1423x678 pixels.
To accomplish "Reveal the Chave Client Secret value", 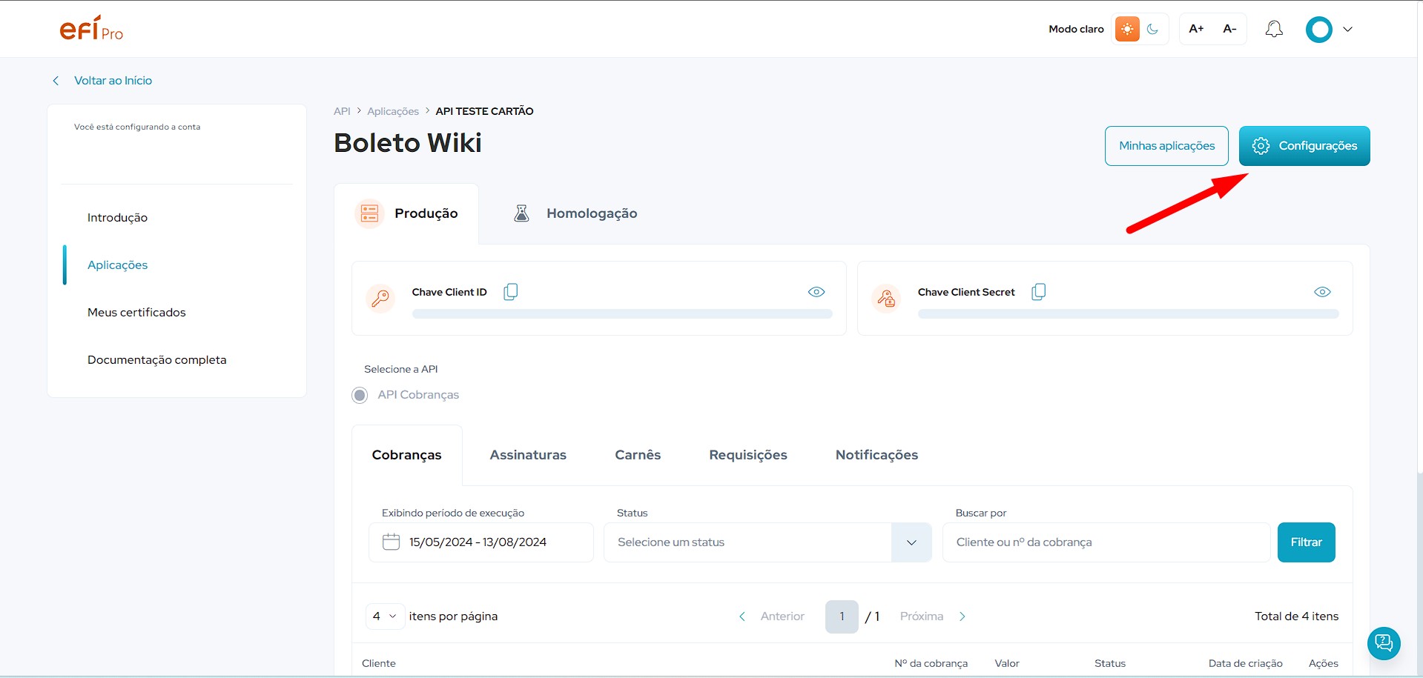I will click(x=1322, y=292).
